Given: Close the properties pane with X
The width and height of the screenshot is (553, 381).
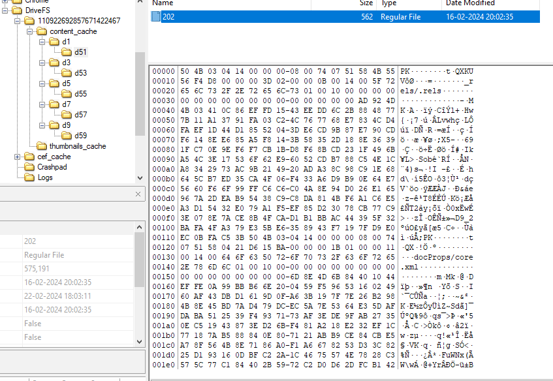Looking at the screenshot, I should pos(138,194).
